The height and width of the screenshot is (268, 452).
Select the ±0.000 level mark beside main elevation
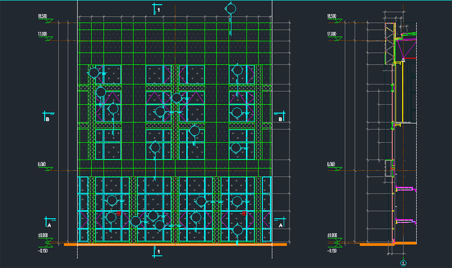click(x=42, y=235)
